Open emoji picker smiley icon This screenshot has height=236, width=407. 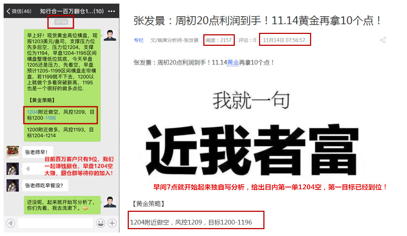pyautogui.click(x=101, y=223)
